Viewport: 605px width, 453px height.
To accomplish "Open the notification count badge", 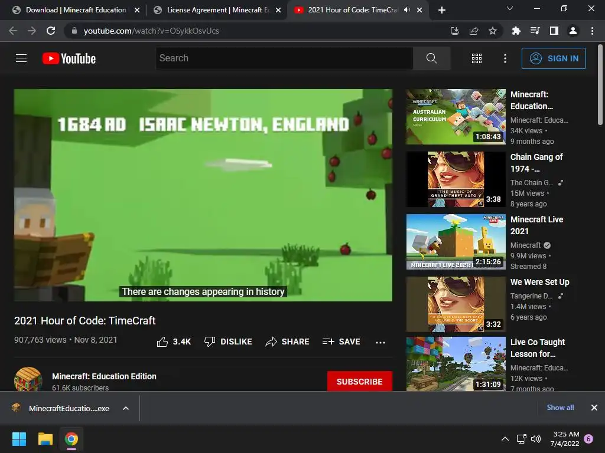I will pyautogui.click(x=588, y=439).
